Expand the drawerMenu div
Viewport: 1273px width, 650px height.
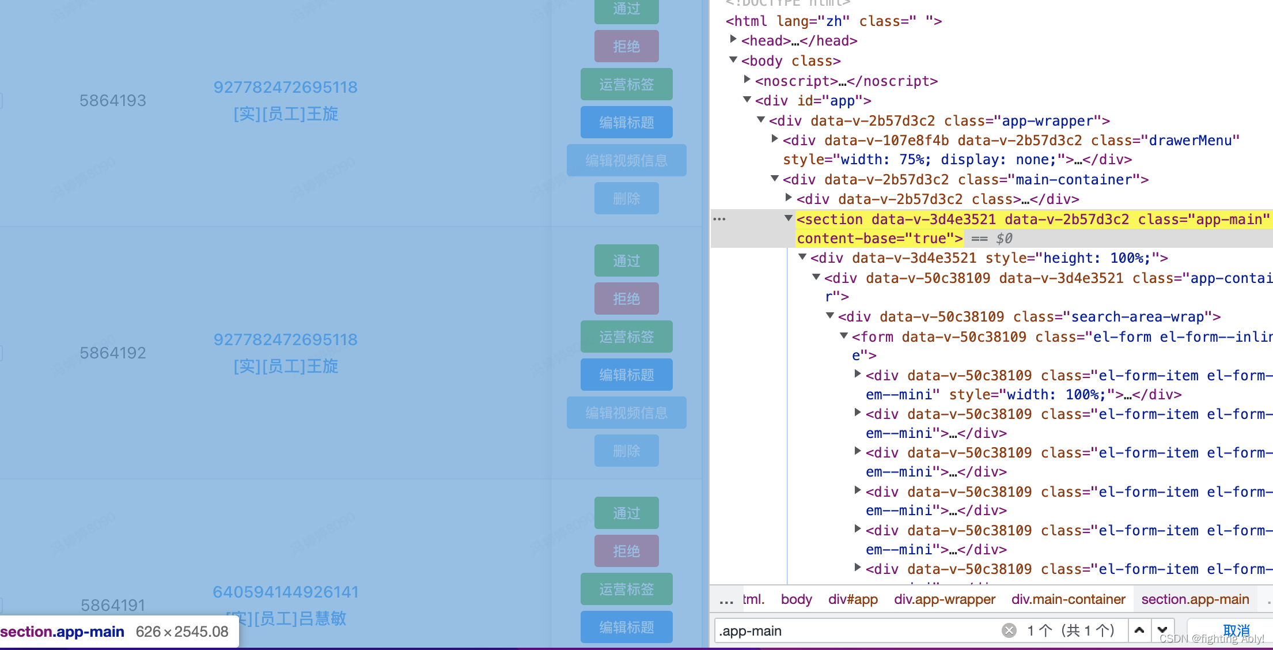(775, 139)
